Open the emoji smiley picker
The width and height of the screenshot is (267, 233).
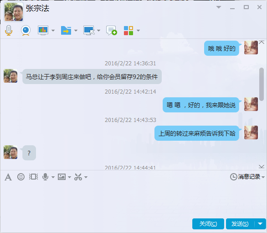pos(21,177)
